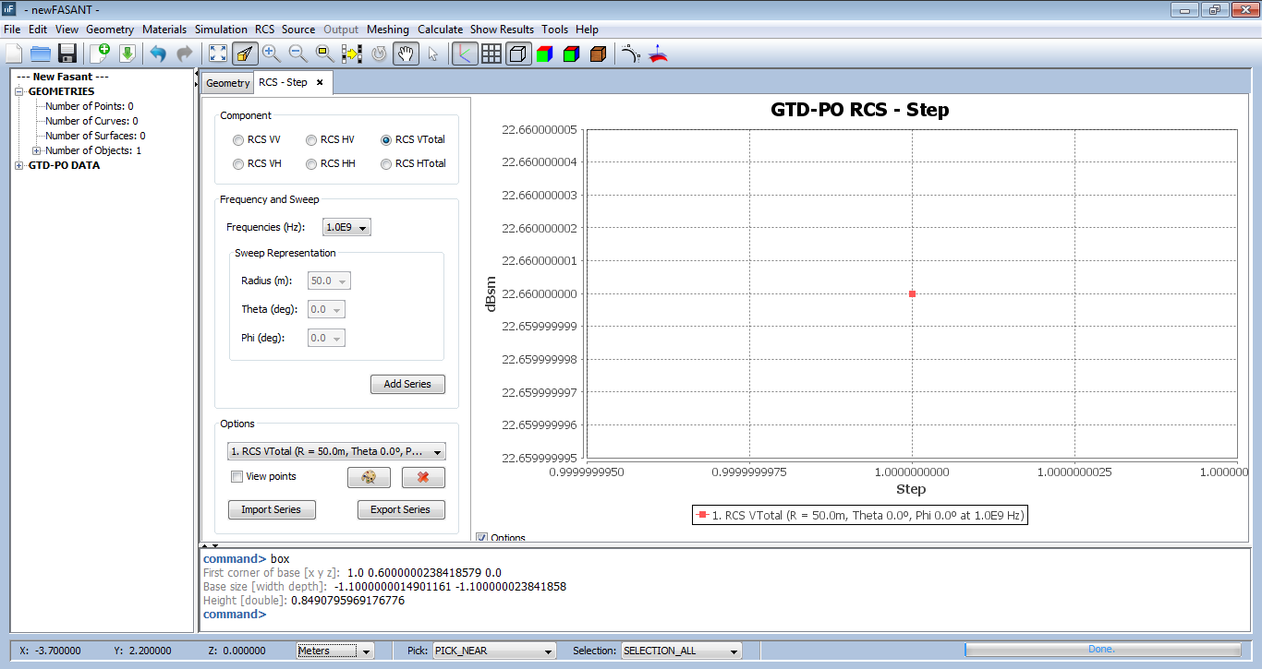
Task: Click the wireframe cube view icon
Action: [x=518, y=54]
